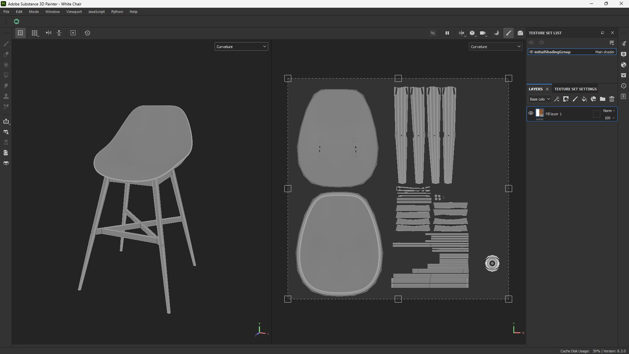629x354 pixels.
Task: Toggle the pause engine computation button
Action: [447, 33]
